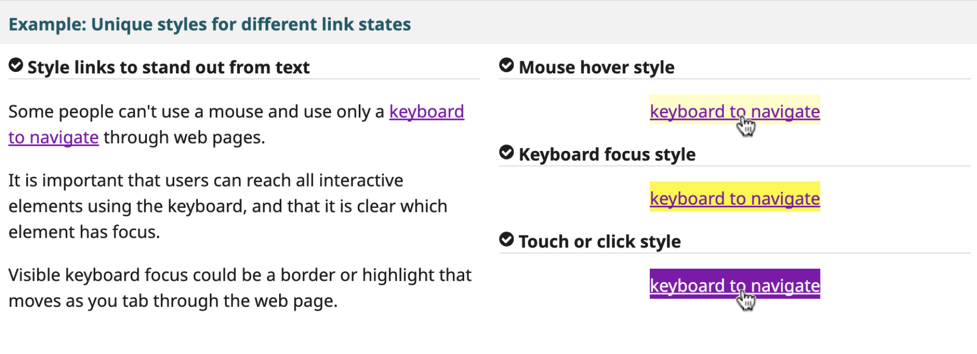Click the words "through web pages." after the link
977x354 pixels.
click(184, 137)
